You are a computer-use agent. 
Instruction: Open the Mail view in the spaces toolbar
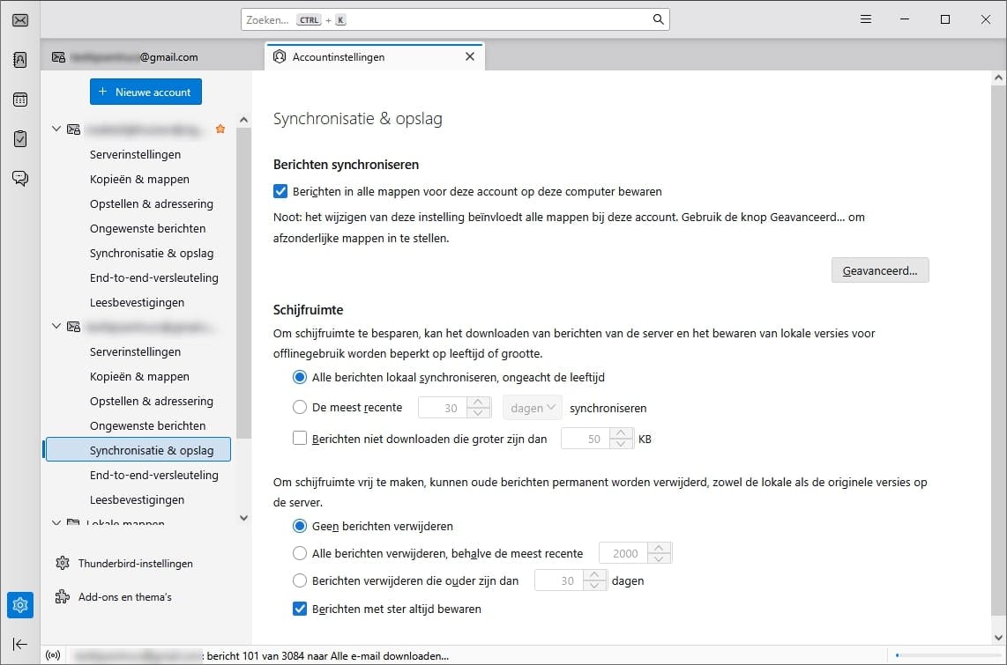pos(19,19)
